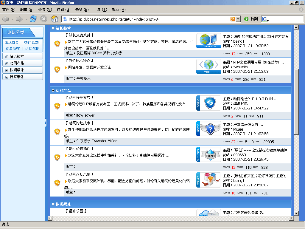This screenshot has width=305, height=229.
Task: Open the 转到 (G) menu
Action: 63,9
